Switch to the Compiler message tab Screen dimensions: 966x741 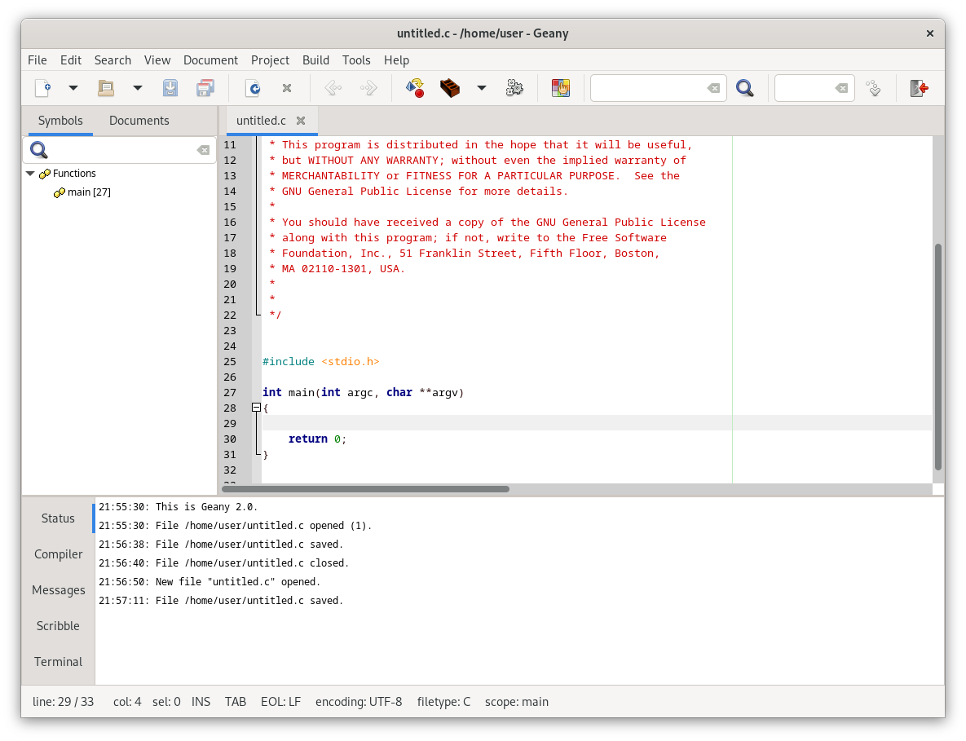point(58,554)
